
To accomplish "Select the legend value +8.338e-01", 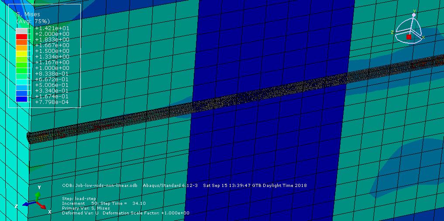I will 52,74.
